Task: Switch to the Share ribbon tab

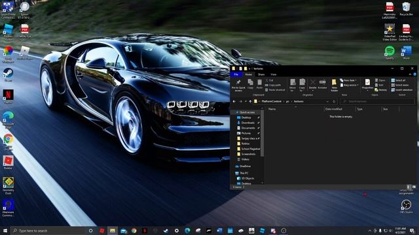Action: [x=261, y=74]
